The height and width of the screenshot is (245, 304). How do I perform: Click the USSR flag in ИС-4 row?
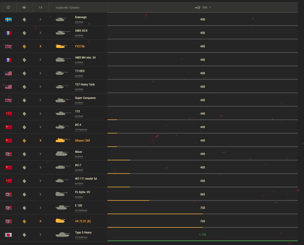8,127
